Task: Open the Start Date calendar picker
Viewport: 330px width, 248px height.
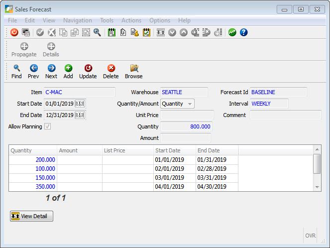Action: click(80, 104)
